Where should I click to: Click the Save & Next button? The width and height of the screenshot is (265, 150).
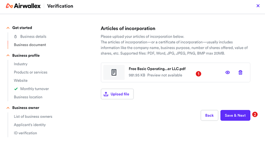click(x=235, y=115)
